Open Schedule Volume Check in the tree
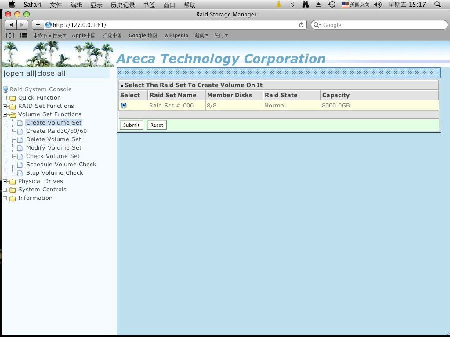 coord(61,164)
